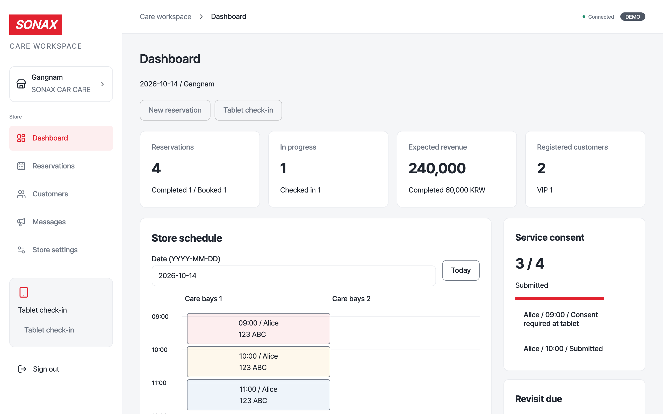Click the Today button
Viewport: 663px width, 414px height.
(x=461, y=270)
